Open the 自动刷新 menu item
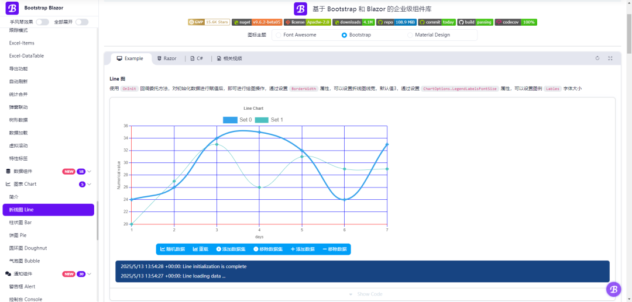This screenshot has width=632, height=302. 49,82
